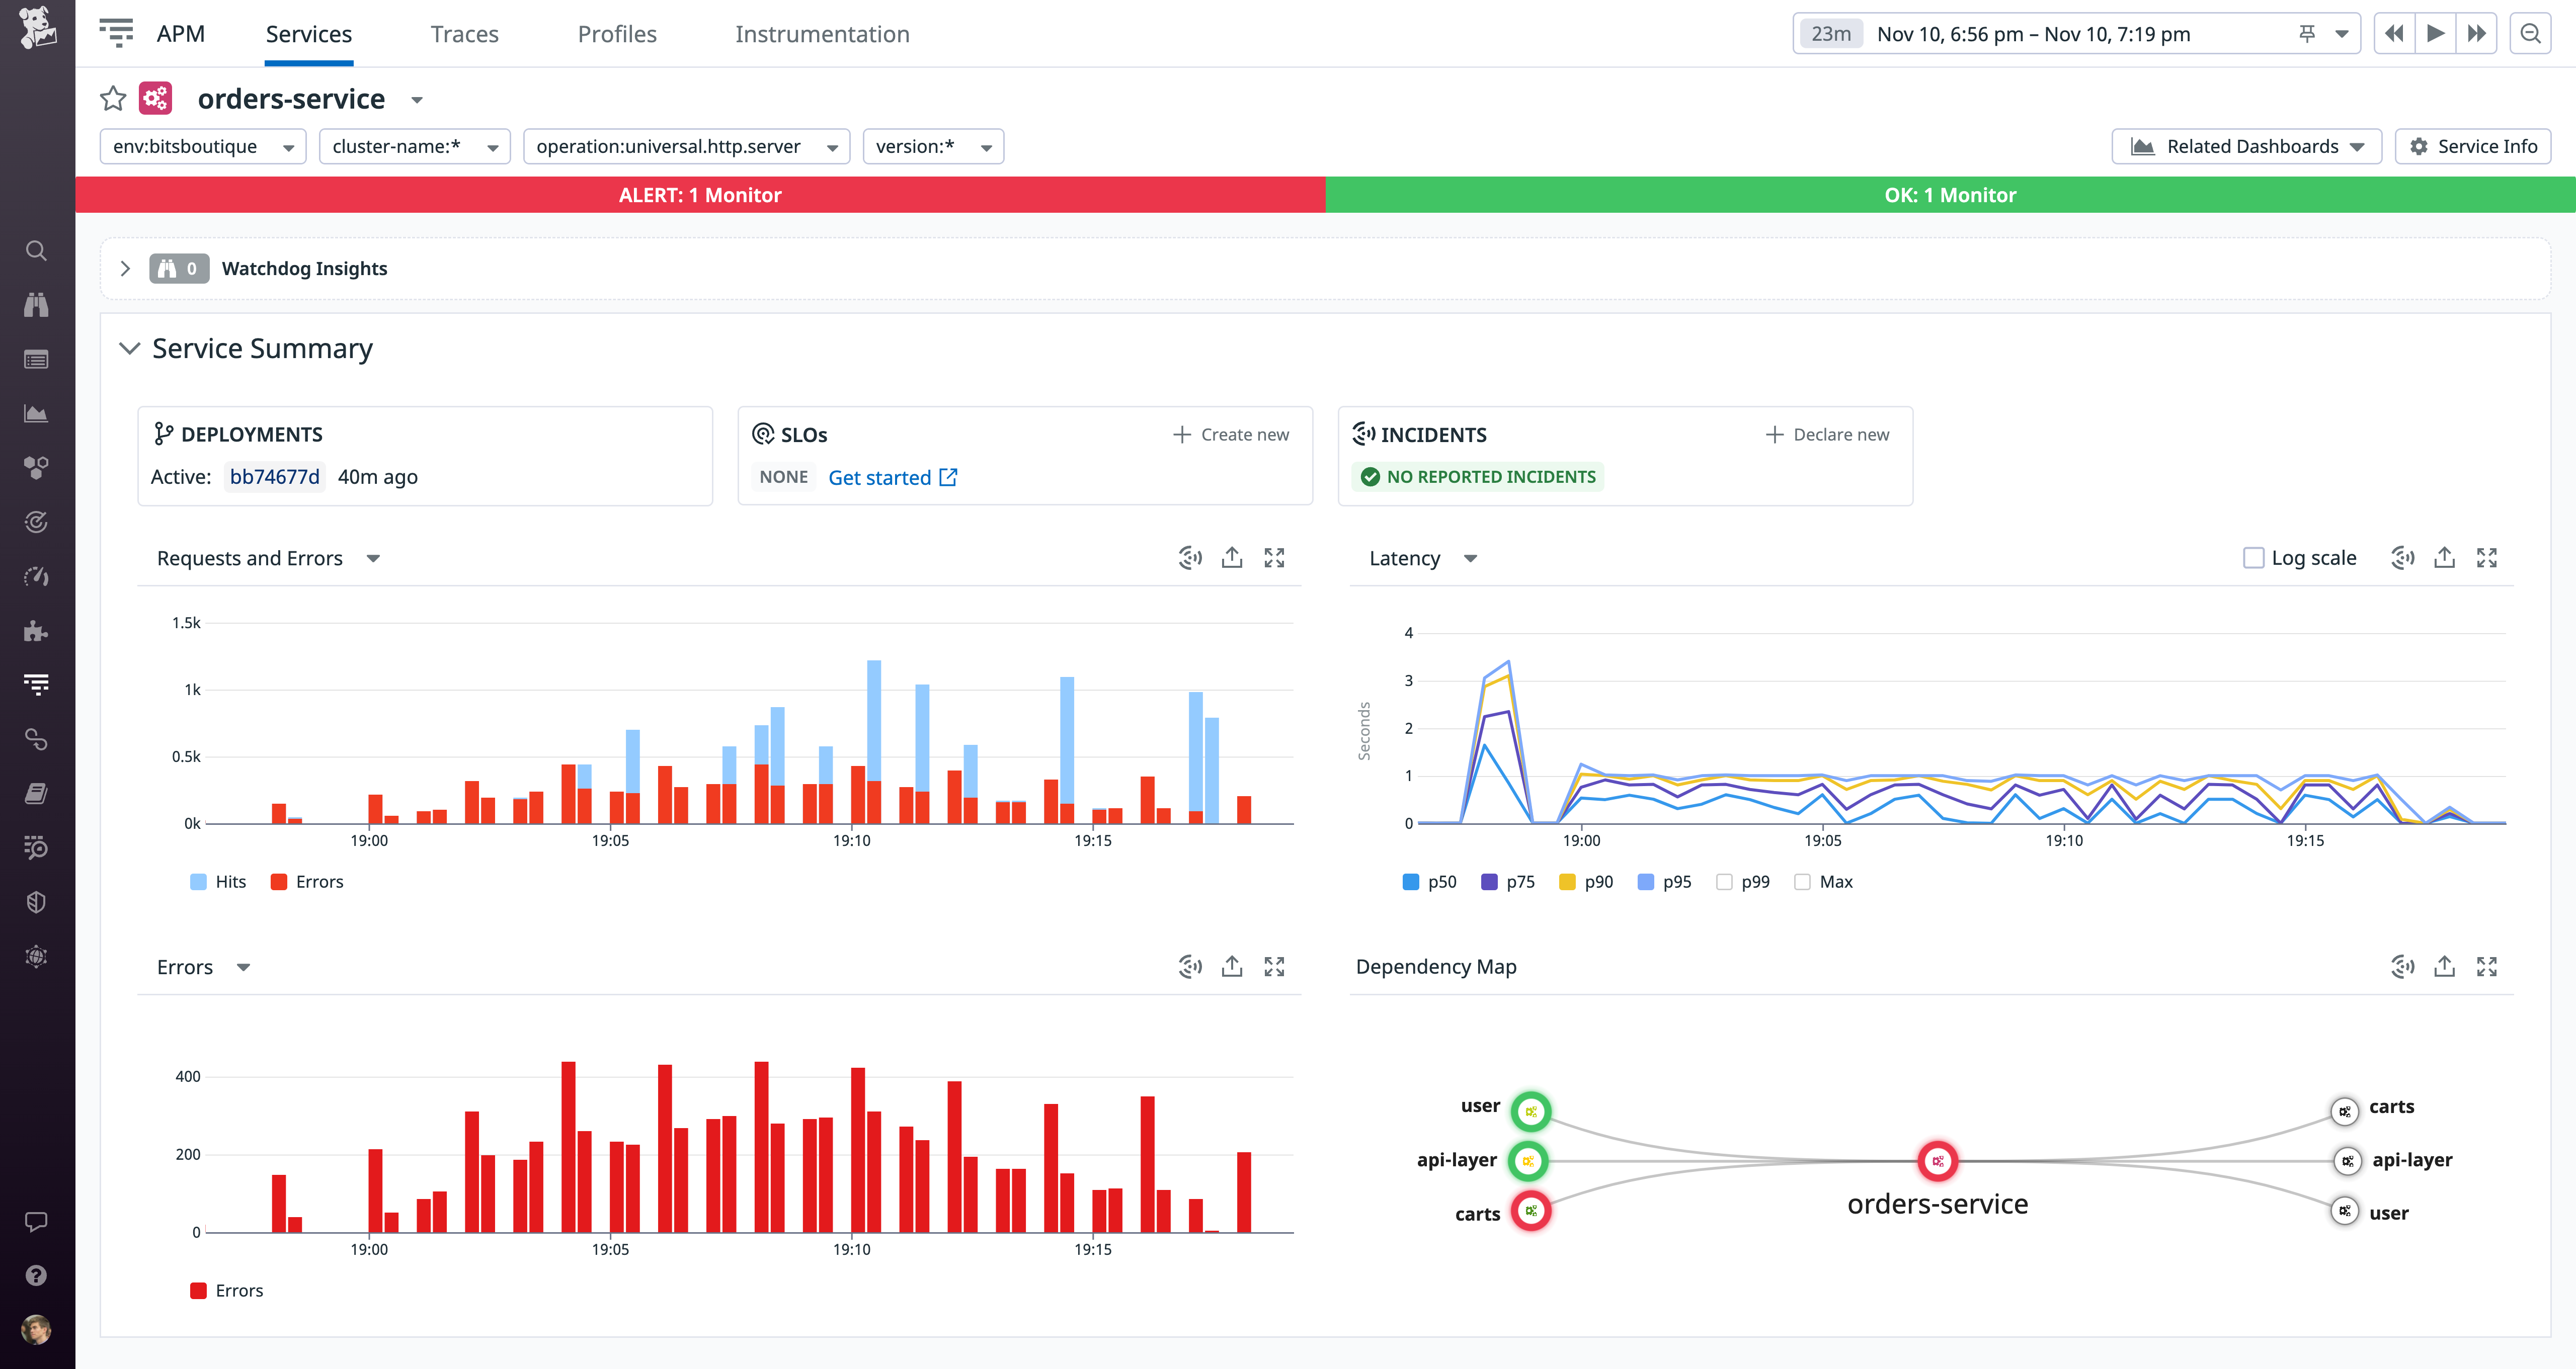Switch to the Traces tab

click(x=465, y=33)
